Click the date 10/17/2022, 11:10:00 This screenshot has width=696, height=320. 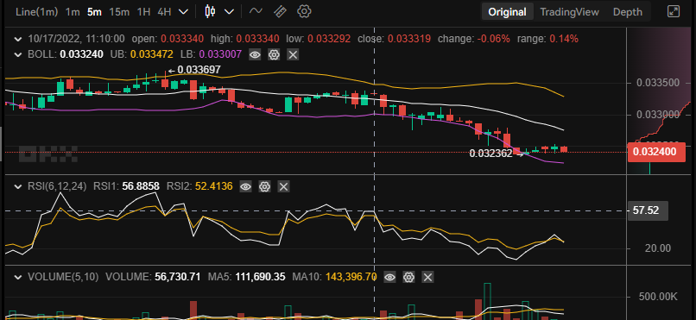76,39
